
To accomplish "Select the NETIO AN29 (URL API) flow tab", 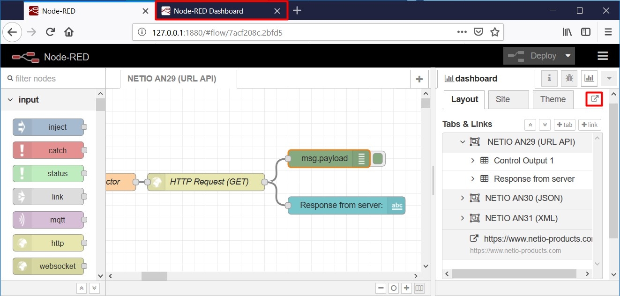I will tap(178, 79).
